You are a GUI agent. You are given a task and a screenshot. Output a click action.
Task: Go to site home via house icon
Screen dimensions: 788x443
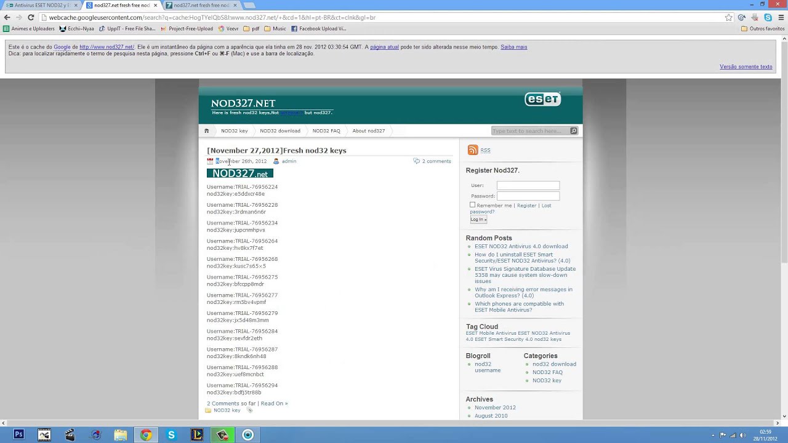(206, 130)
